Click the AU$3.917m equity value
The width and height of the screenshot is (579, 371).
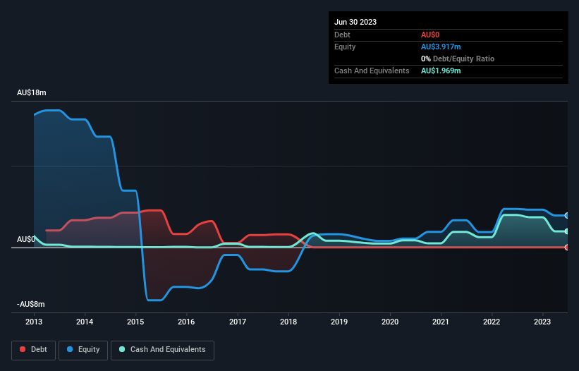[x=441, y=47]
